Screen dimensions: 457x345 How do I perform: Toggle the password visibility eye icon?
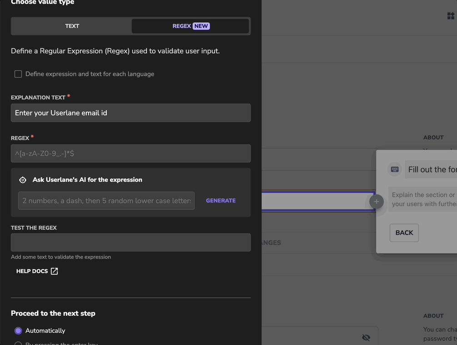click(x=366, y=337)
